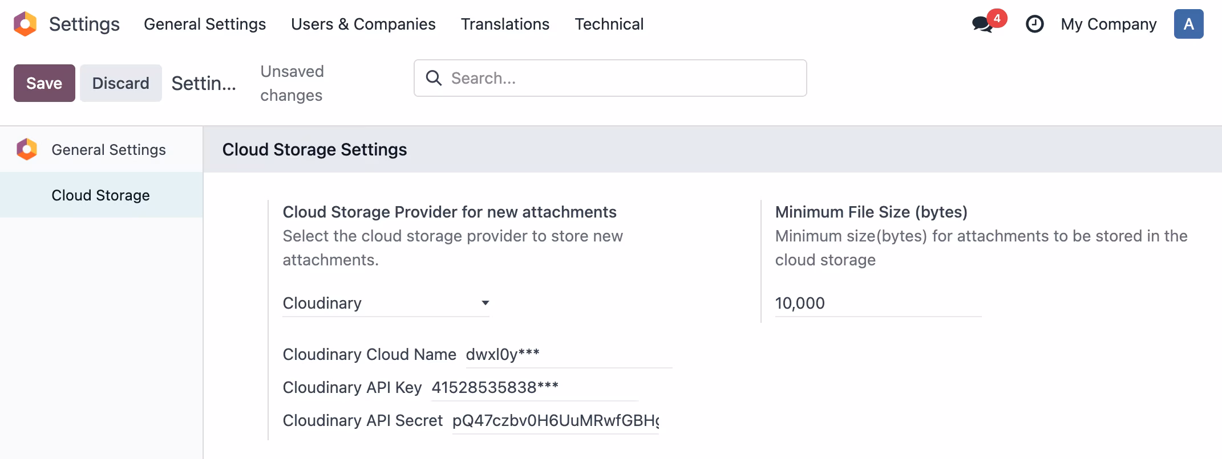Click the Cloudinary Cloud Name label
This screenshot has width=1222, height=459.
pos(370,354)
